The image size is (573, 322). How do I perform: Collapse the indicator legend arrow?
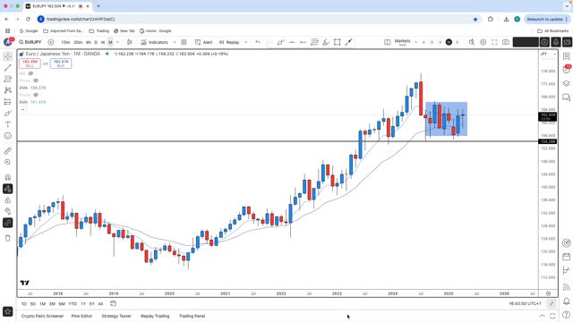tap(23, 109)
